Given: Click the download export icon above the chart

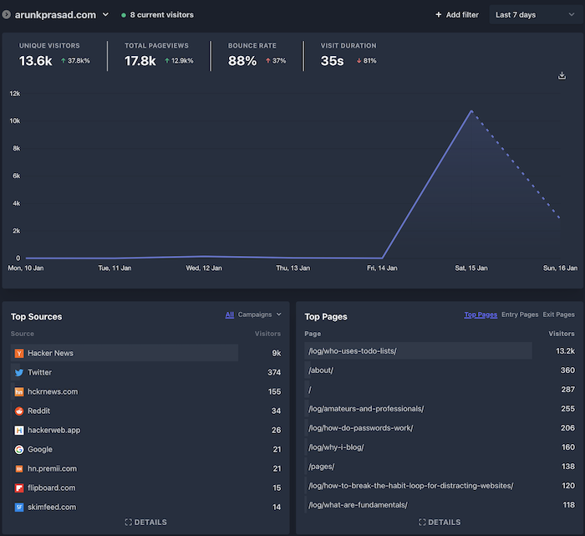Looking at the screenshot, I should click(562, 76).
